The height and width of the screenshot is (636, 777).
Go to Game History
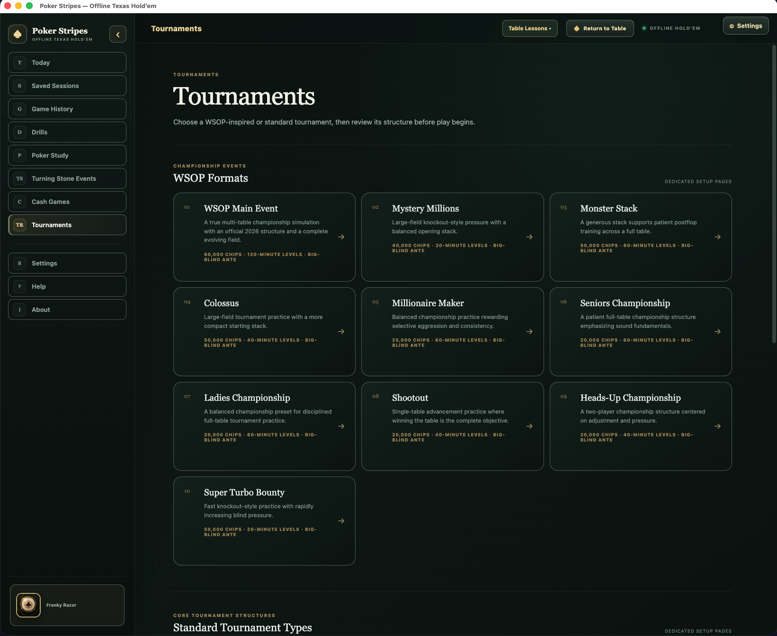pos(67,109)
